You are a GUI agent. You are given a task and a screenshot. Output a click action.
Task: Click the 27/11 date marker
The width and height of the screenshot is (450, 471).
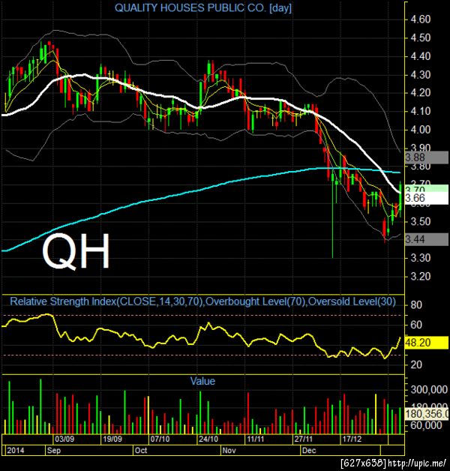point(304,439)
